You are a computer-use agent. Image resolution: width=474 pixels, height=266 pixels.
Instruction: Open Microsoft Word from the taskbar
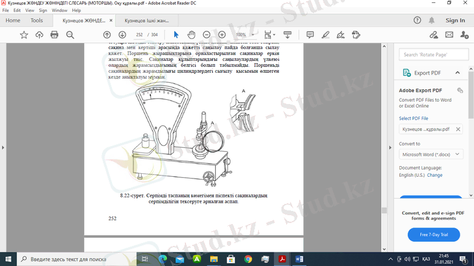click(x=299, y=259)
